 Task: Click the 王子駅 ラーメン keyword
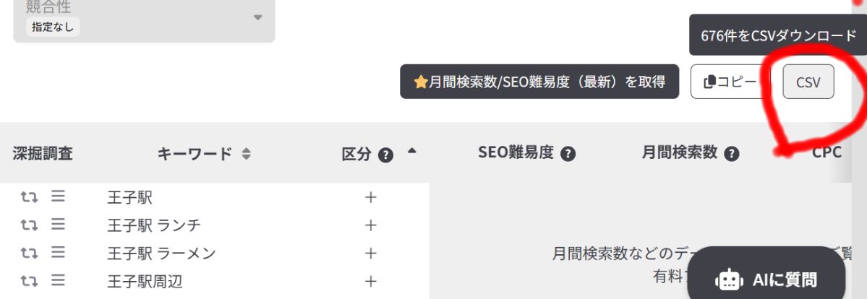point(161,253)
